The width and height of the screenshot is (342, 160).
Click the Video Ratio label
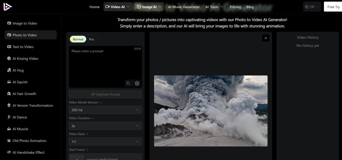[77, 134]
